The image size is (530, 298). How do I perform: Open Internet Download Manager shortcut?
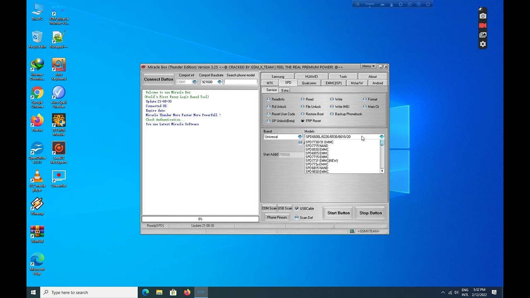pyautogui.click(x=37, y=70)
